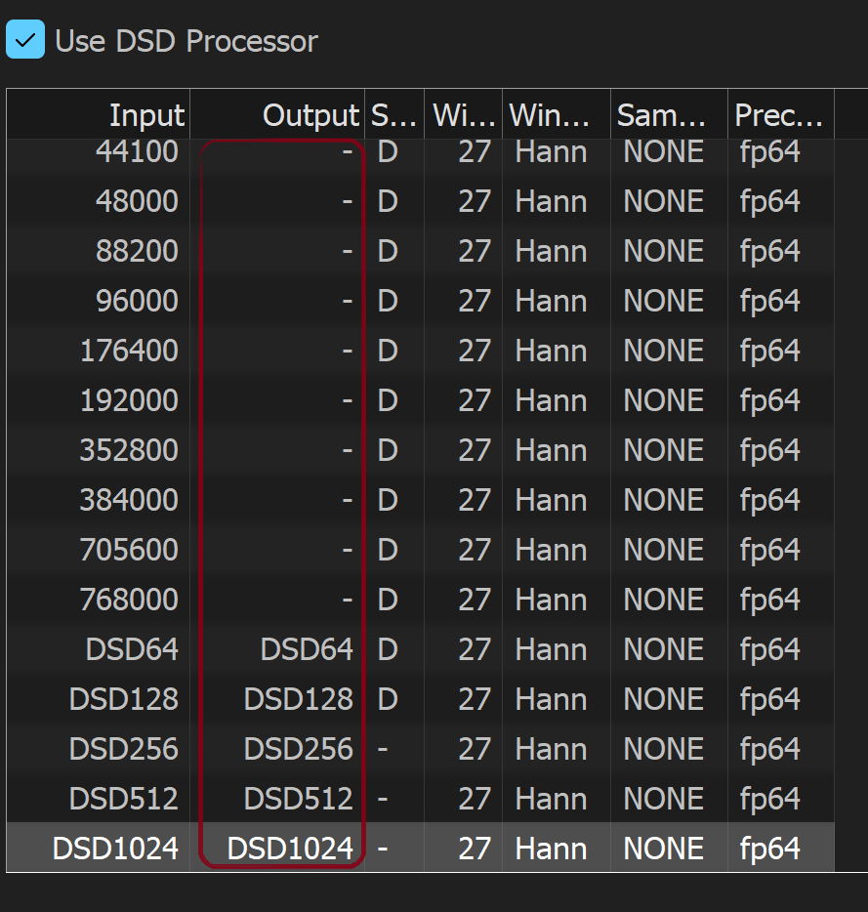Click fp64 precision in DSD128 row
Screen dimensions: 868x912
coord(770,700)
